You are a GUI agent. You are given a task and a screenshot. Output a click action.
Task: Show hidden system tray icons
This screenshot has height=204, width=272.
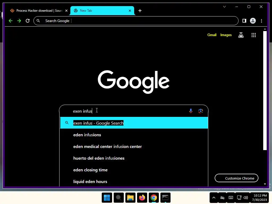[x=214, y=198]
